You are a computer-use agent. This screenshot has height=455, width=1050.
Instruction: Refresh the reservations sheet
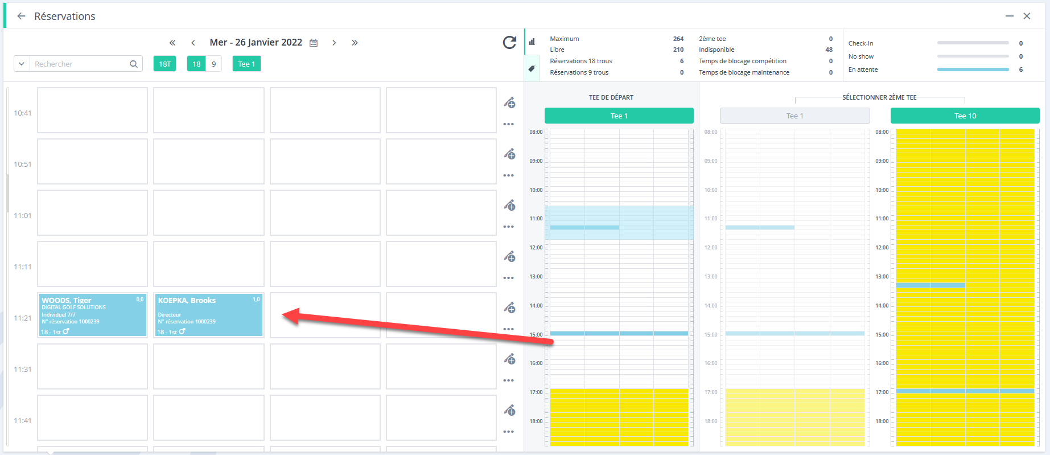pos(509,42)
